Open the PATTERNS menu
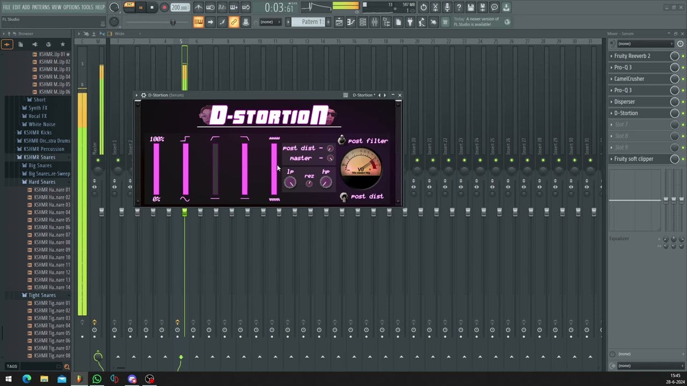This screenshot has width=687, height=386. point(41,8)
